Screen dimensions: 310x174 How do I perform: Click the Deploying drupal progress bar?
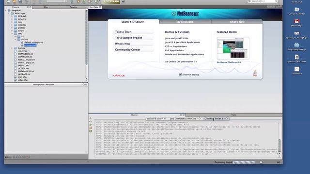pos(244,162)
